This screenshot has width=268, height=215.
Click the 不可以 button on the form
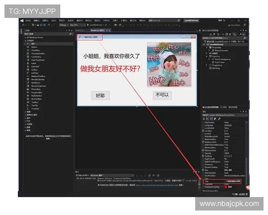(162, 95)
